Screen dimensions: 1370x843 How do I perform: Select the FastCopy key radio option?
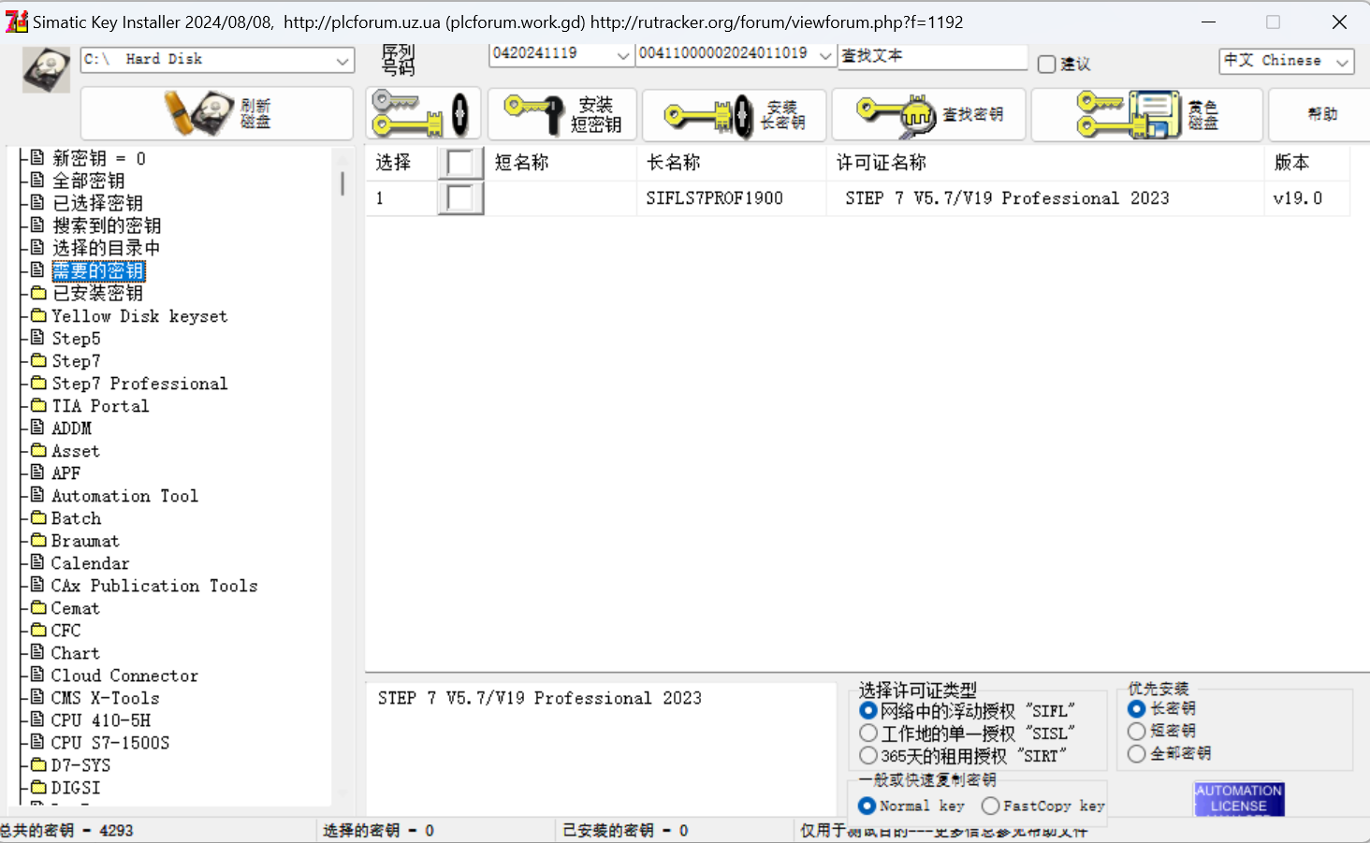pos(990,806)
